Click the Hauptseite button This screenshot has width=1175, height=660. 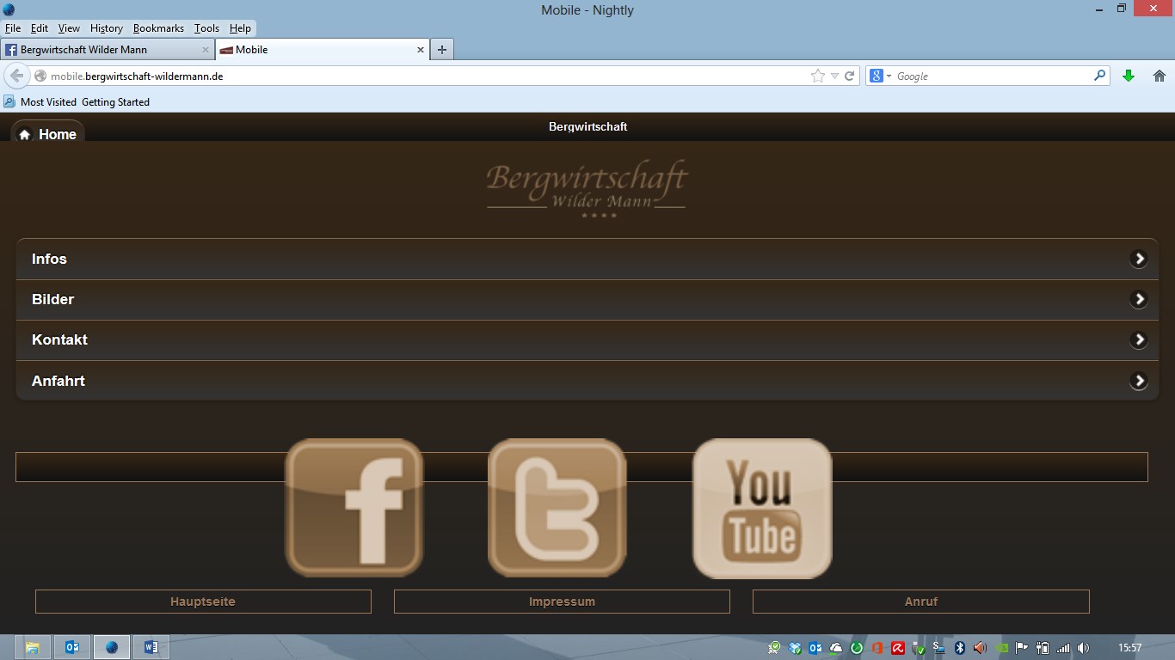coord(203,602)
